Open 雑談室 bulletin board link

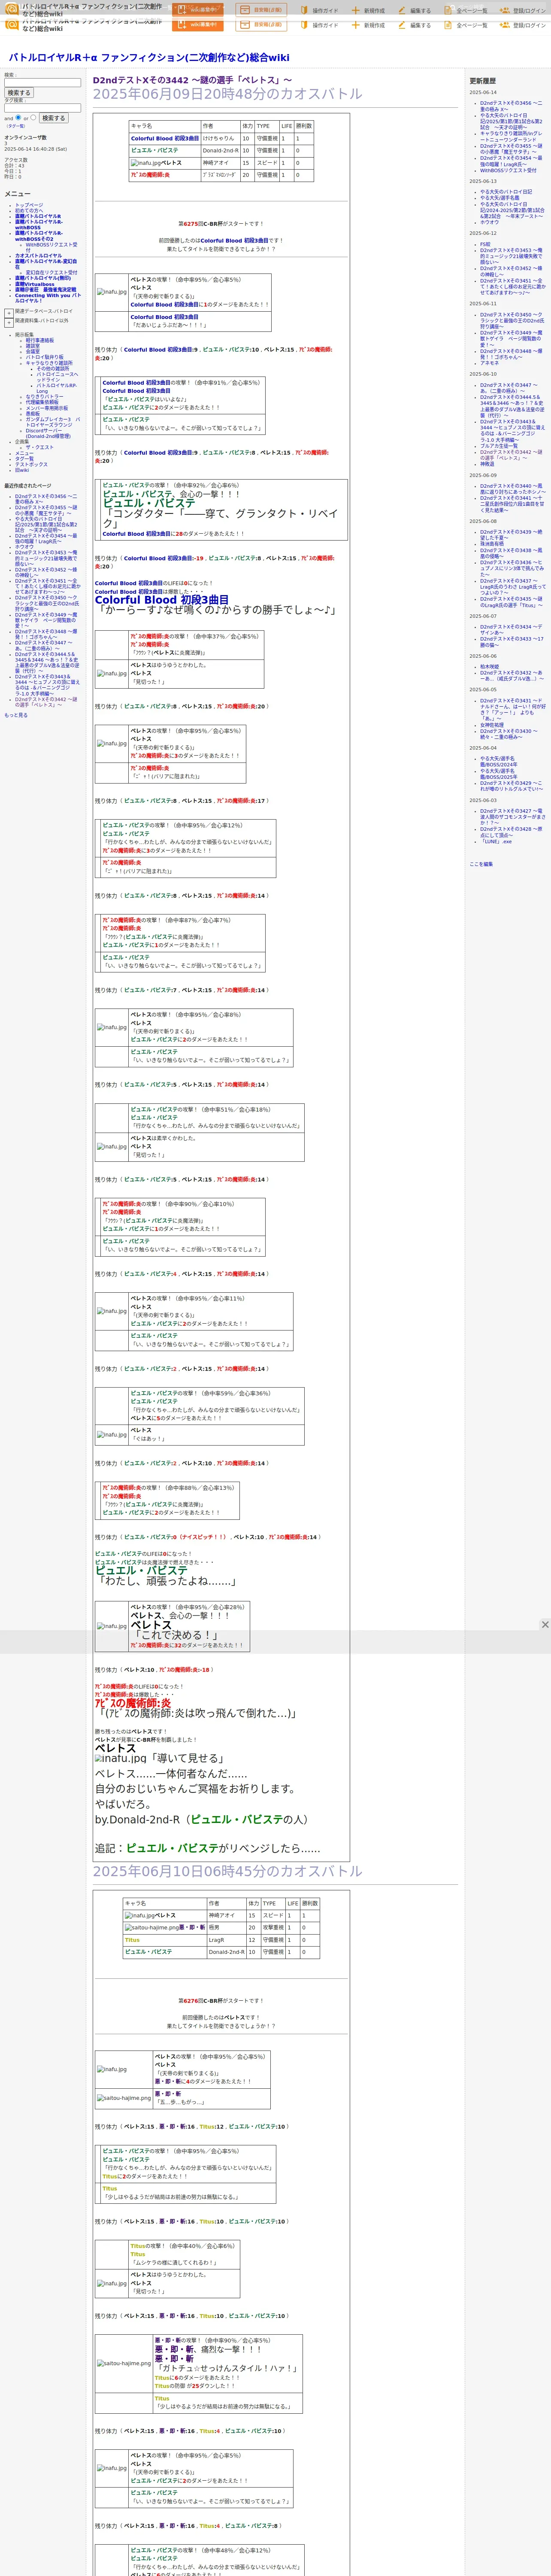click(x=33, y=346)
